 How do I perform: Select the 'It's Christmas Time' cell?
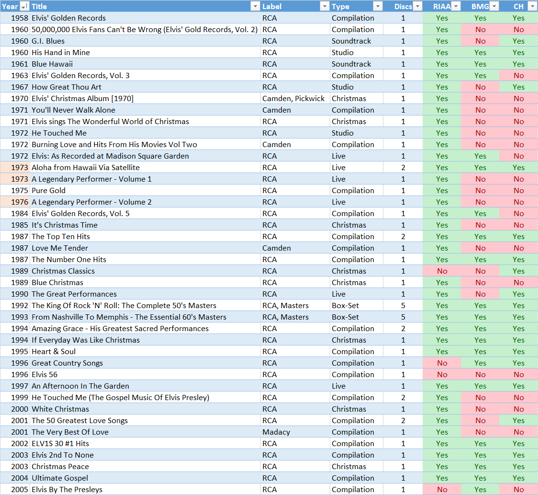click(145, 225)
